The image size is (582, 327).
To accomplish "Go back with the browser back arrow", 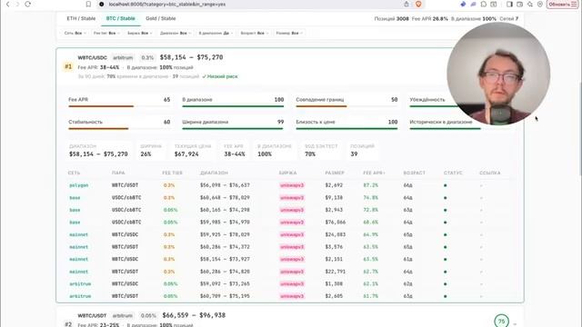I will point(8,5).
